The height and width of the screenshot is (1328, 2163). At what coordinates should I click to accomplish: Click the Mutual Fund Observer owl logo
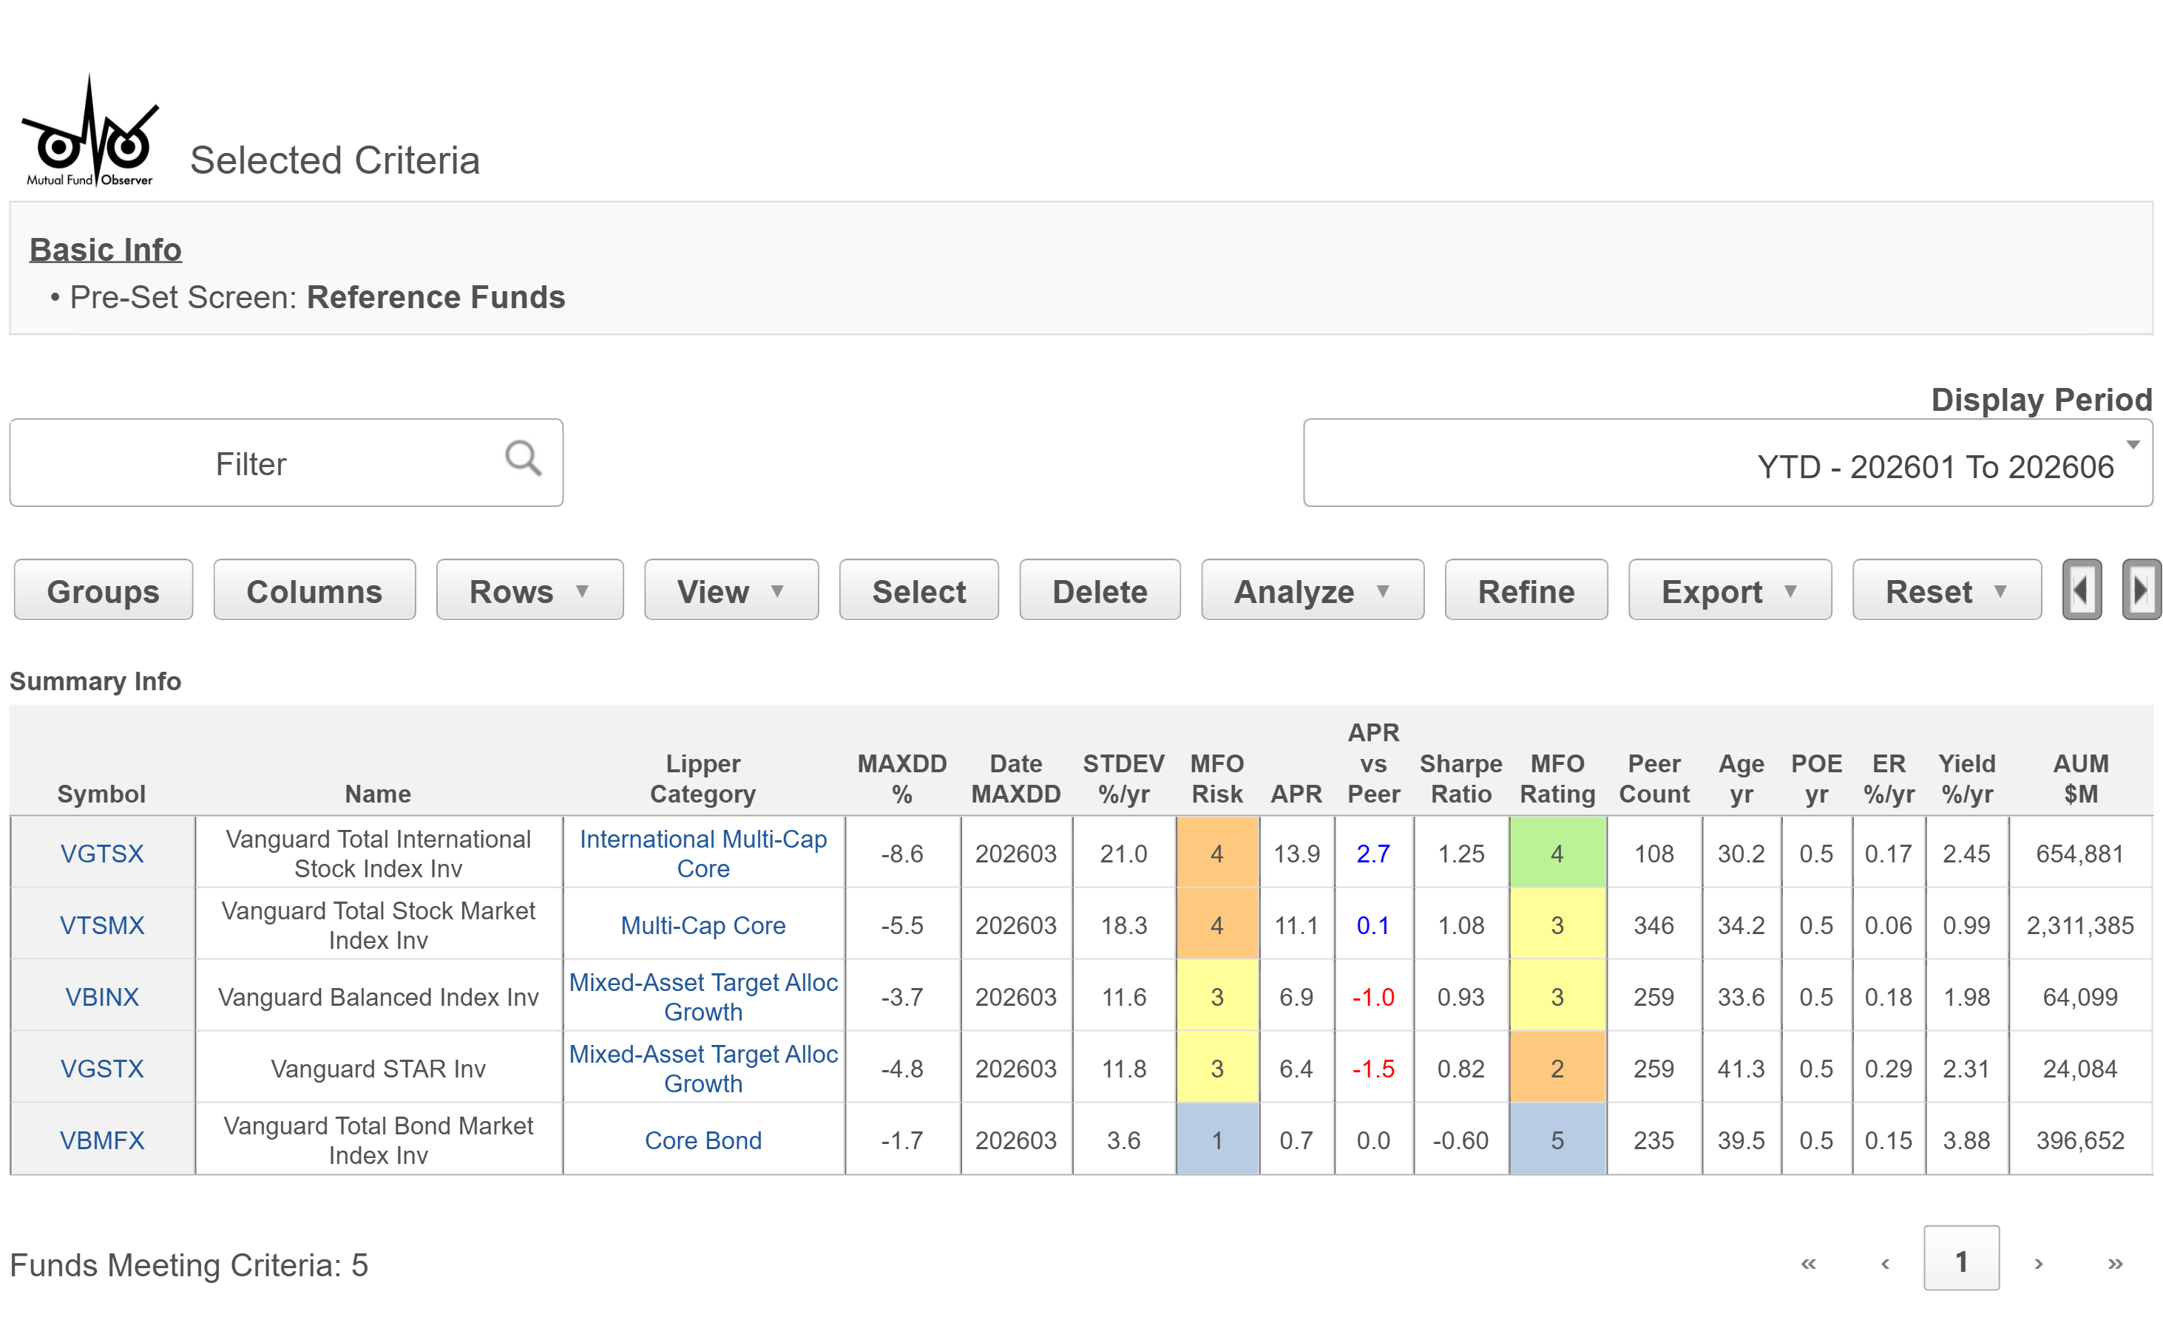click(89, 132)
